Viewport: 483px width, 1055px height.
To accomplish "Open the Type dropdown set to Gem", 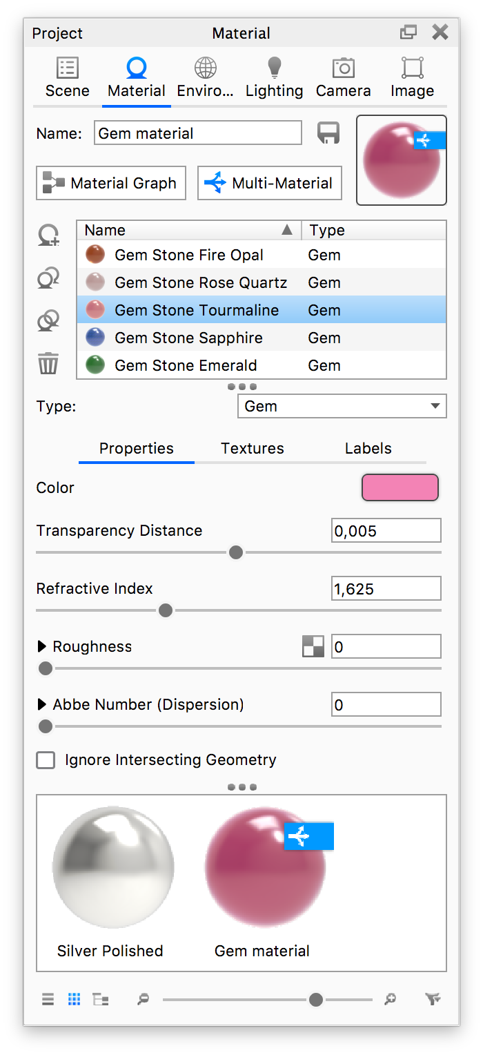I will (x=342, y=406).
